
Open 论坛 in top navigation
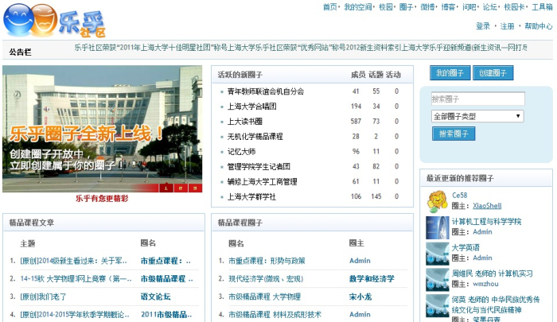489,6
